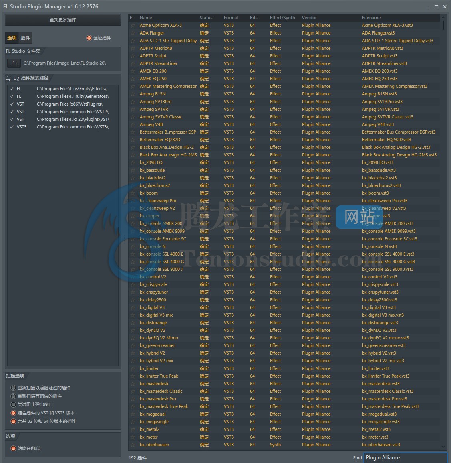451x463 pixels.
Task: Star the bx_bassdude plugin row
Action: [133, 170]
